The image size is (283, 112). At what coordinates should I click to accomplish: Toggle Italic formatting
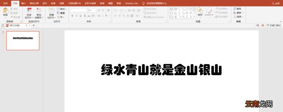(76, 16)
